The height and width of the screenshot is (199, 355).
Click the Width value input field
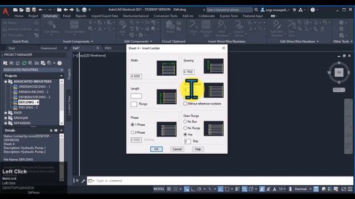(x=136, y=76)
